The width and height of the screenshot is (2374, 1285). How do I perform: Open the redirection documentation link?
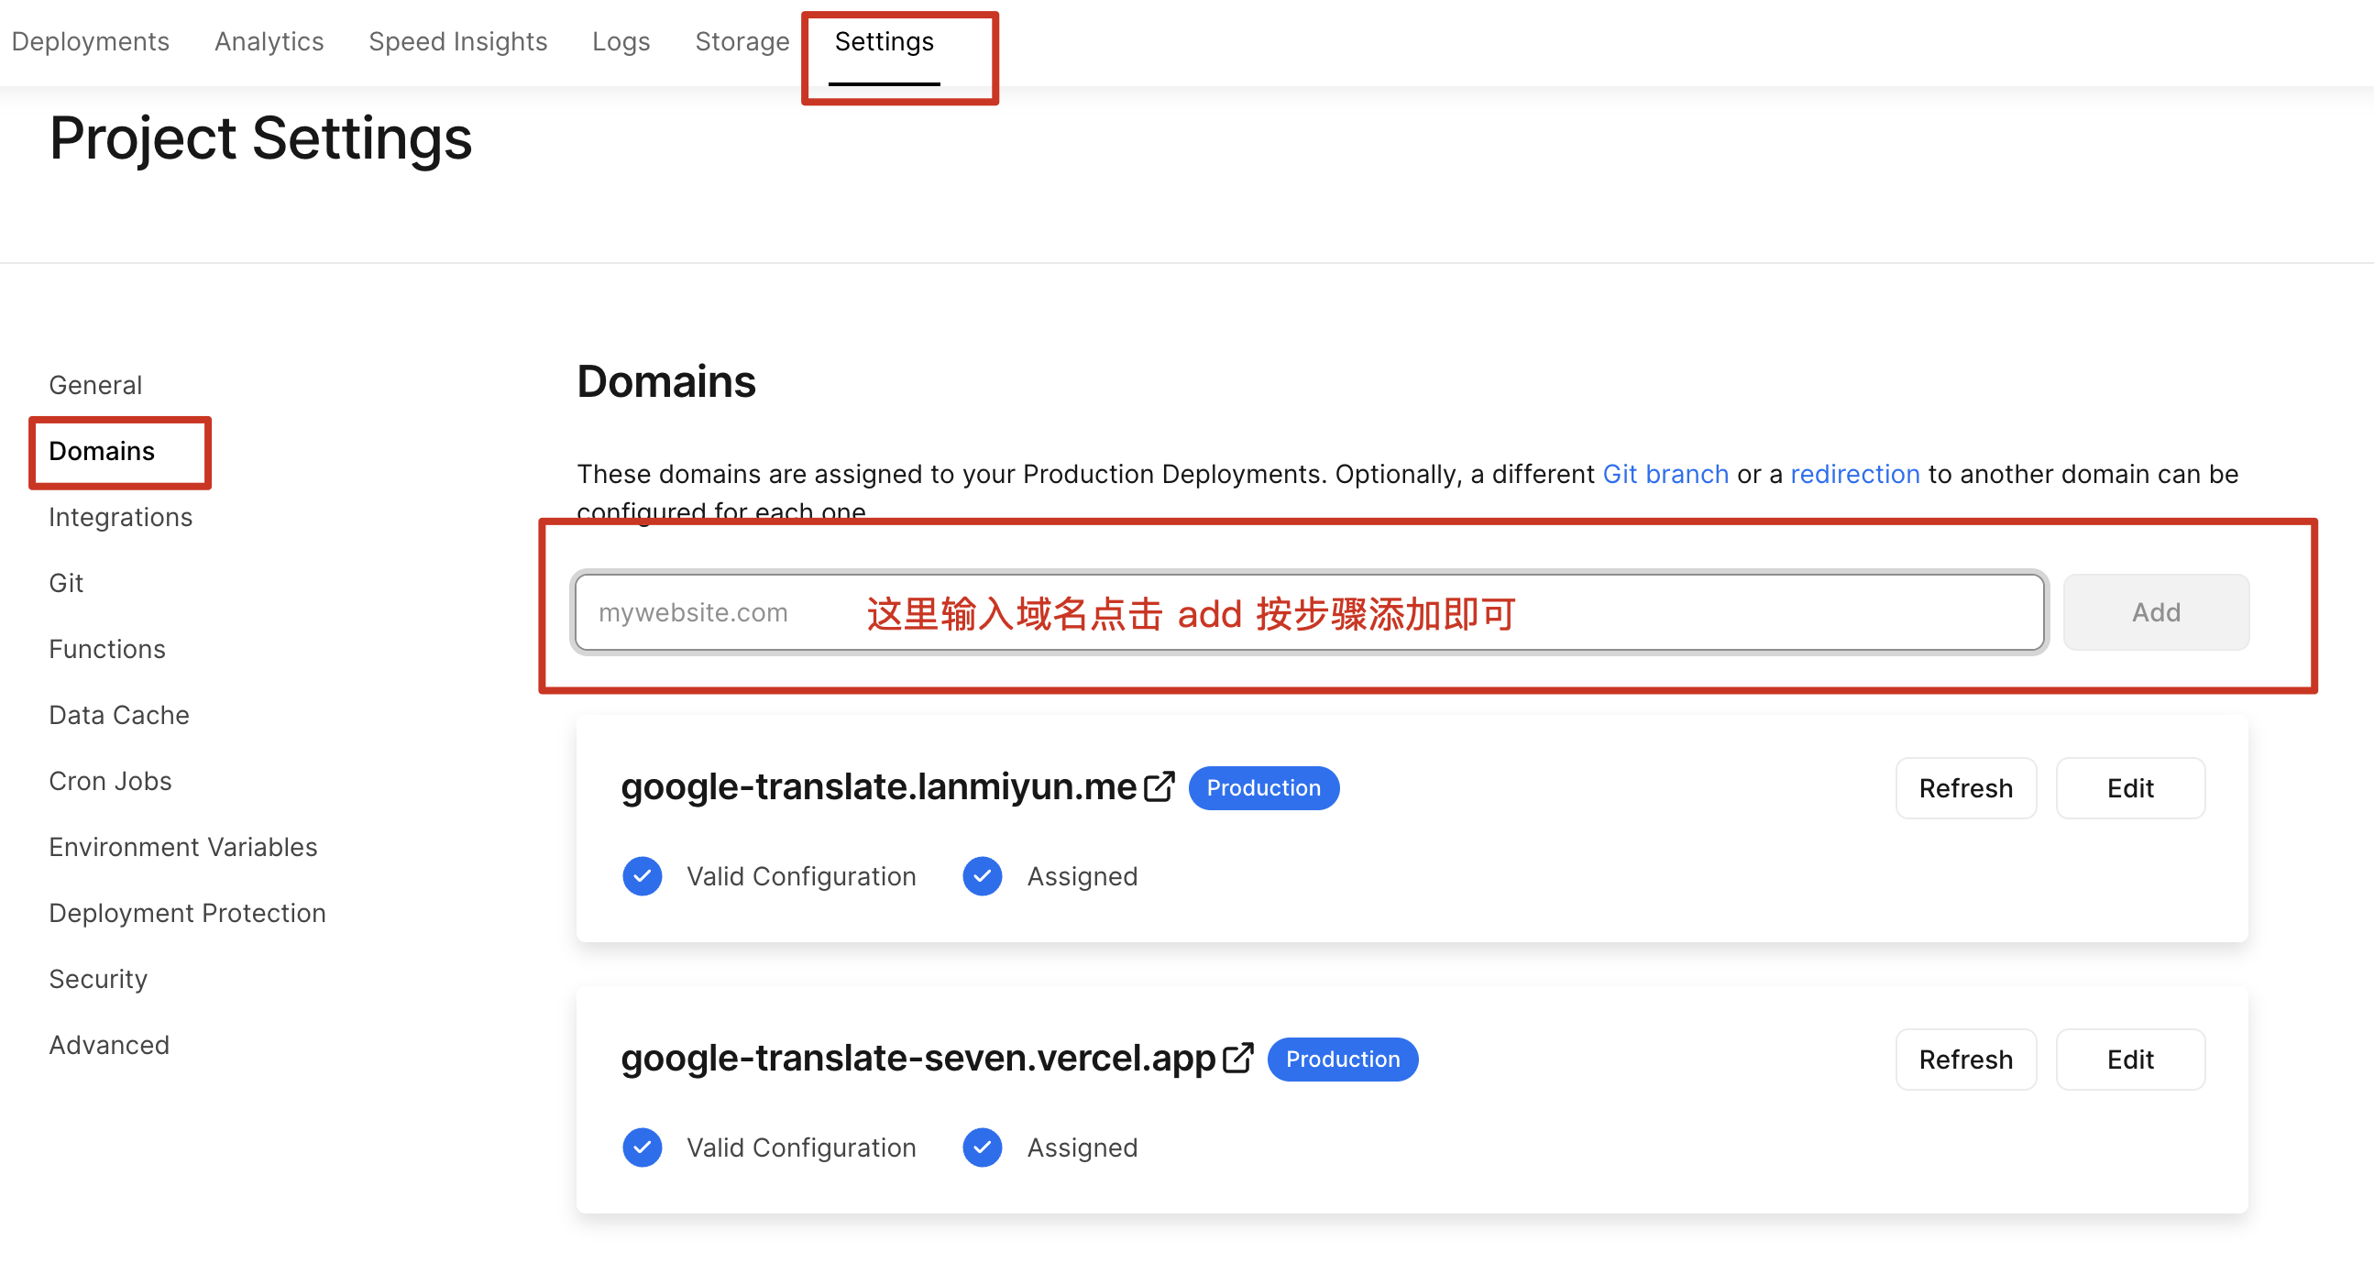point(1854,474)
